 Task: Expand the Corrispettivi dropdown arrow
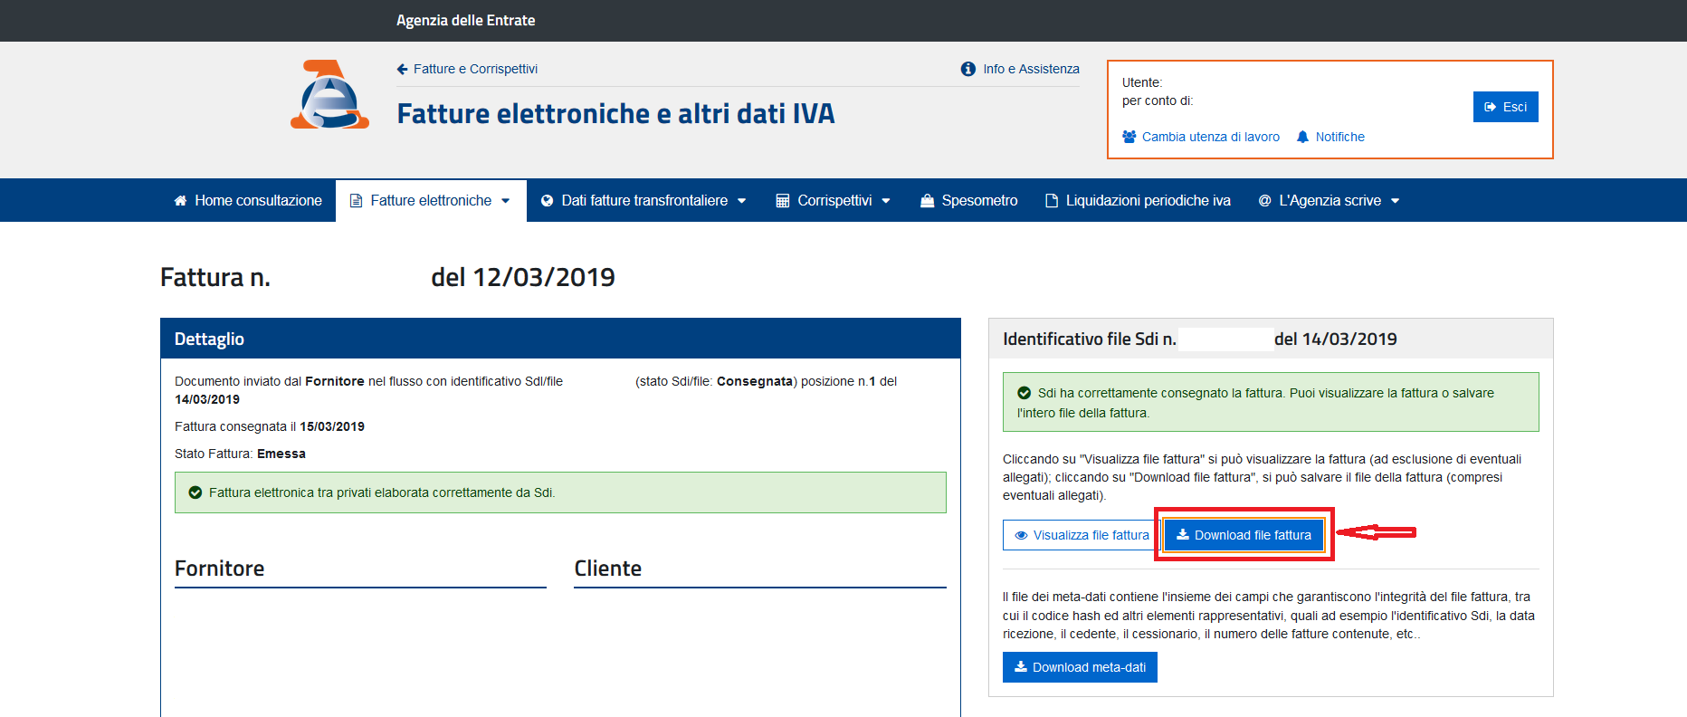(886, 201)
